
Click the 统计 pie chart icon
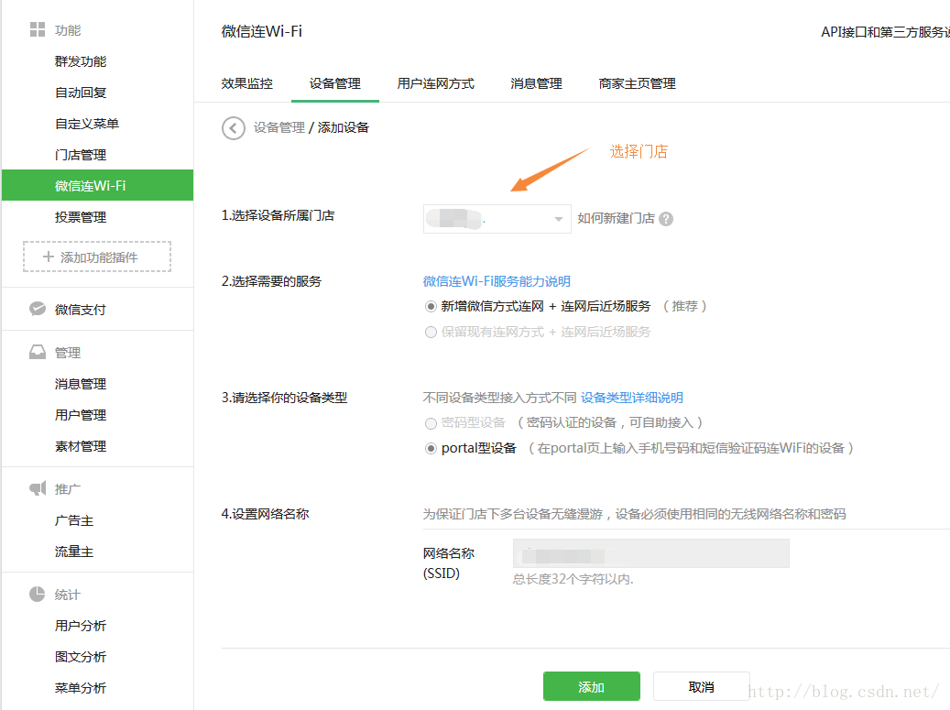coord(38,594)
